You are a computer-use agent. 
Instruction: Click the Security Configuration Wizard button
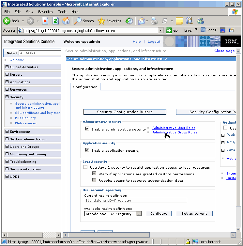(125, 112)
